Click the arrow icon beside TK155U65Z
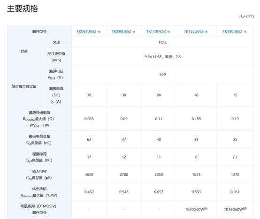This screenshot has width=260, height=219. pos(206,32)
